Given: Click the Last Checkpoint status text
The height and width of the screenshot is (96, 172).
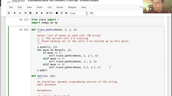Looking at the screenshot, I should (63, 1).
